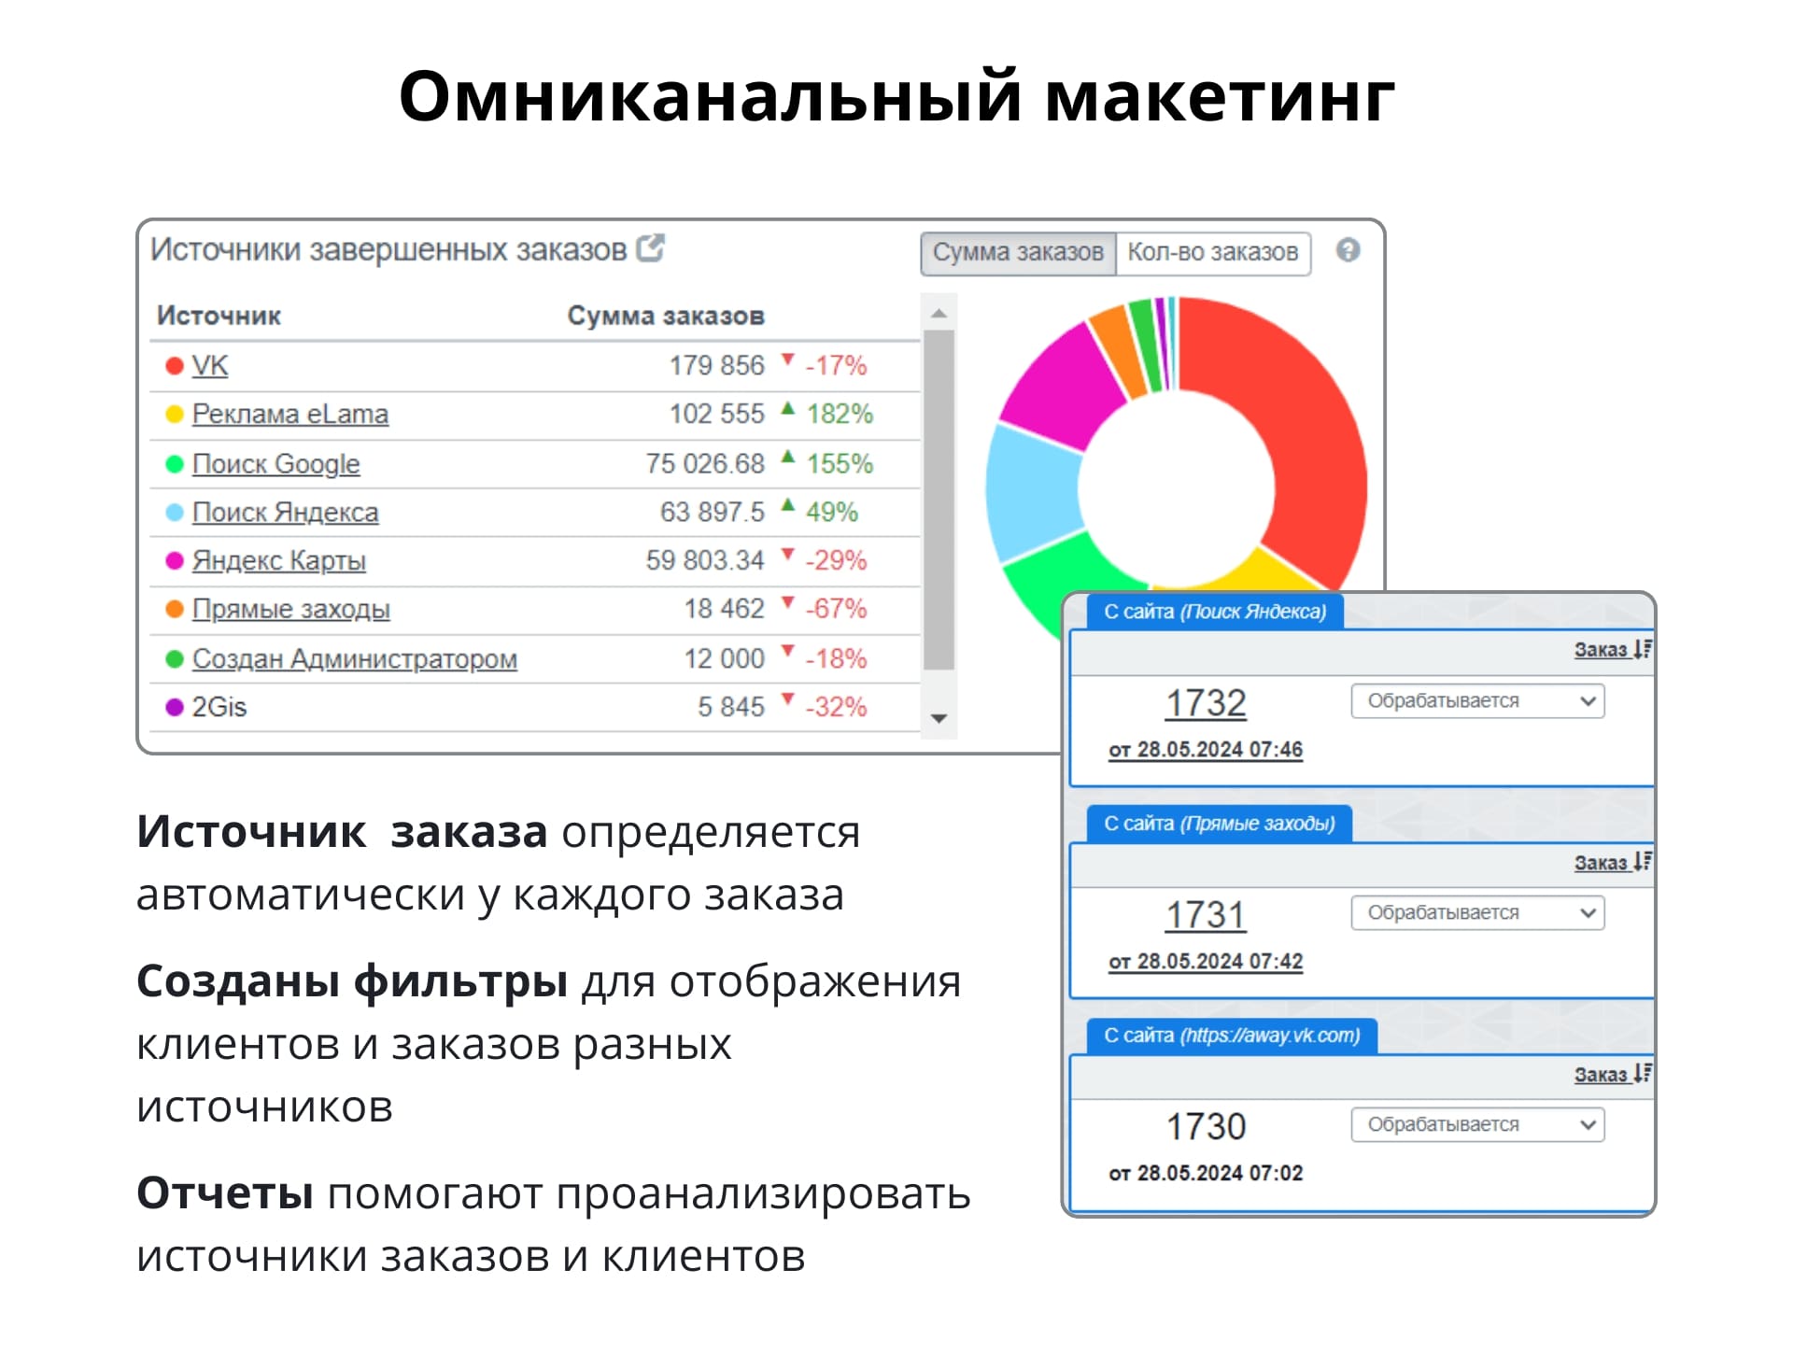This screenshot has height=1354, width=1793.
Task: Click yellow Реклама eLama color dot
Action: coord(174,415)
